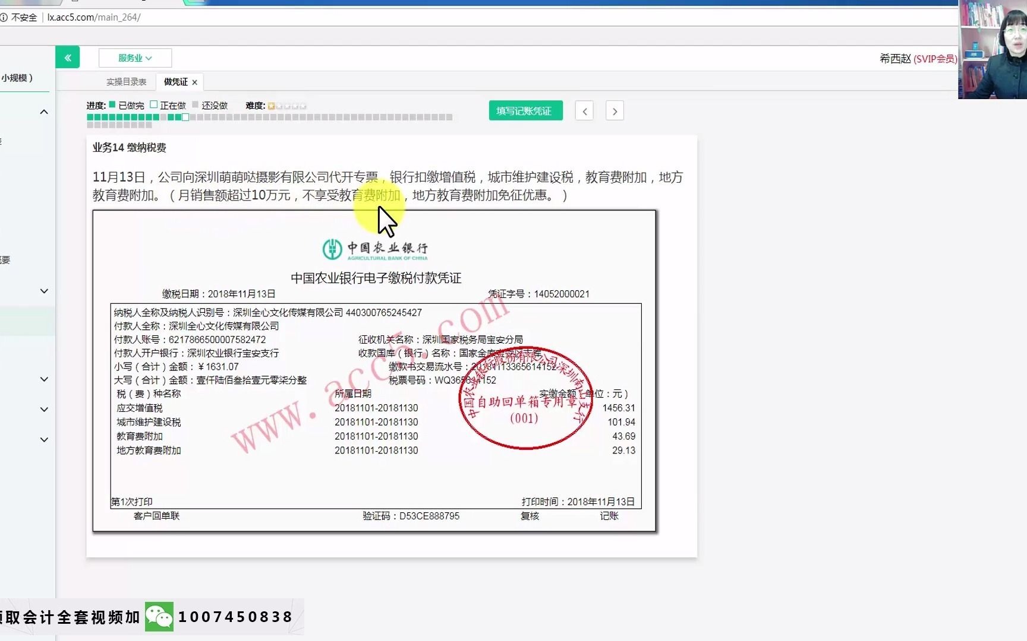This screenshot has height=641, width=1027.
Task: Click WeChat icon in bottom banner
Action: (159, 617)
